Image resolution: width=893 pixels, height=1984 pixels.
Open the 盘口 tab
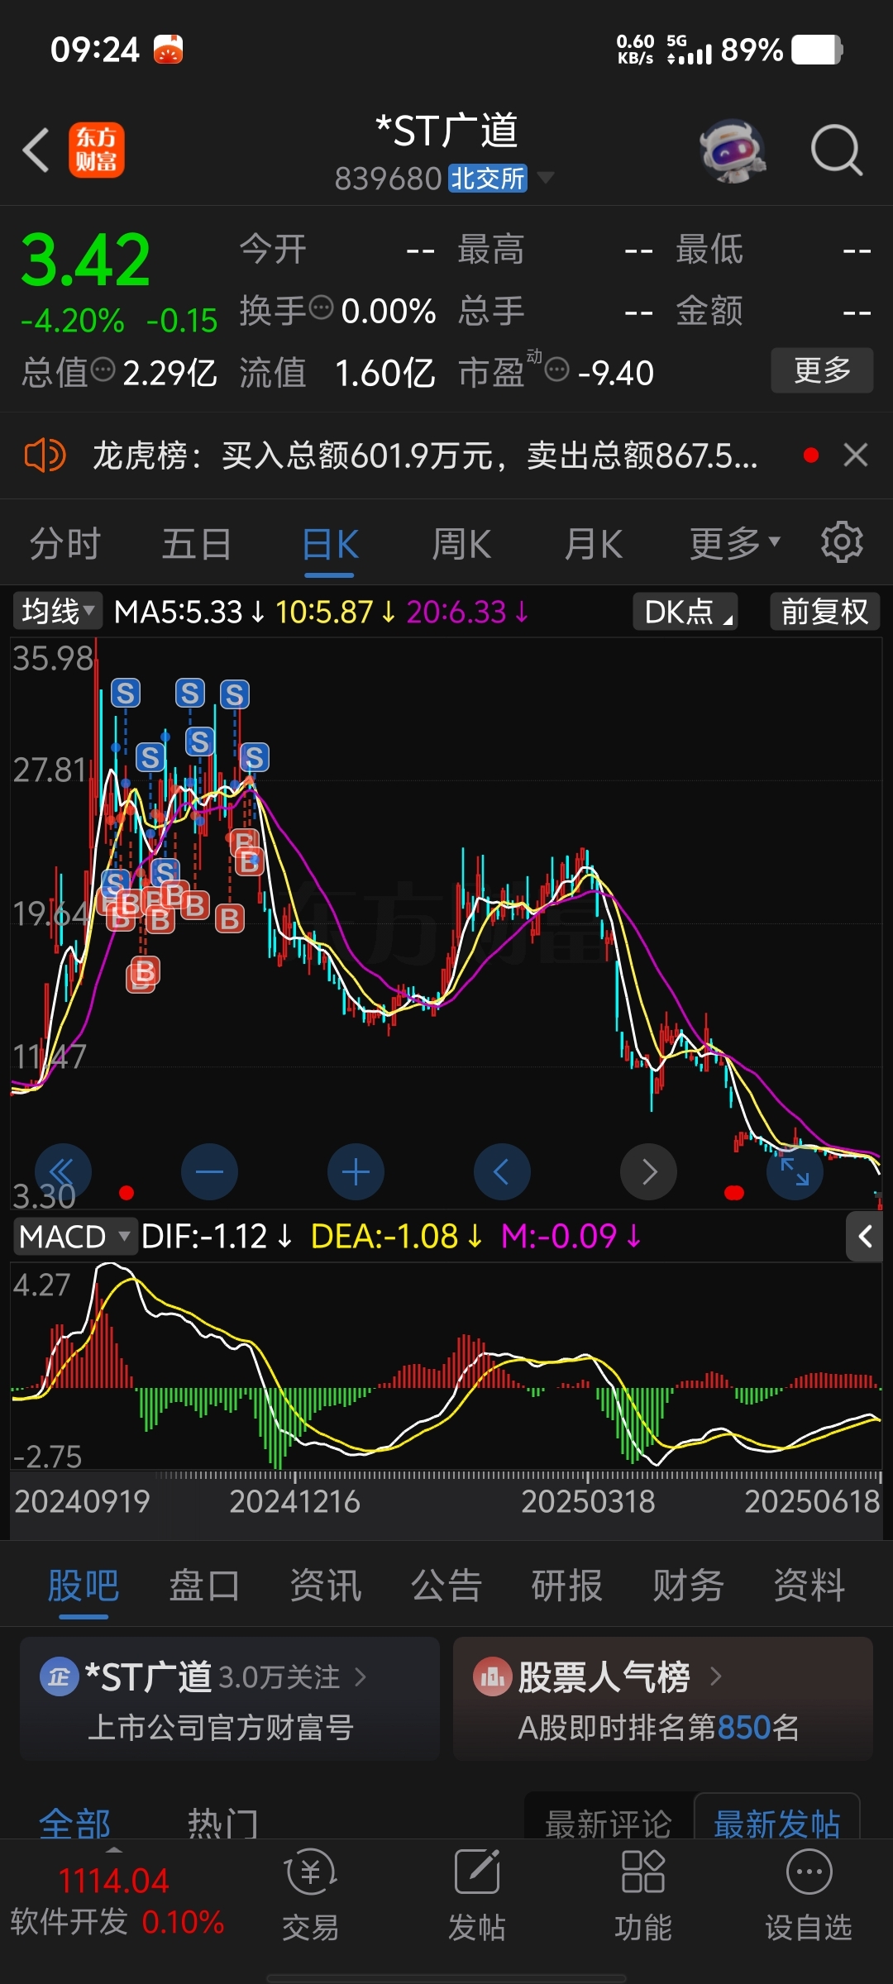coord(204,1586)
